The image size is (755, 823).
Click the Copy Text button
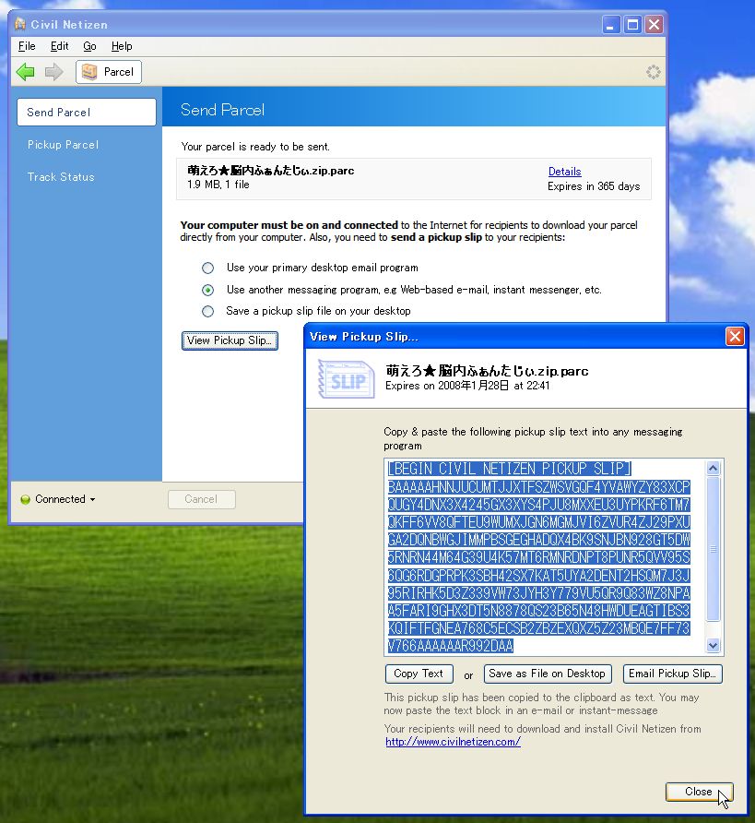point(419,674)
